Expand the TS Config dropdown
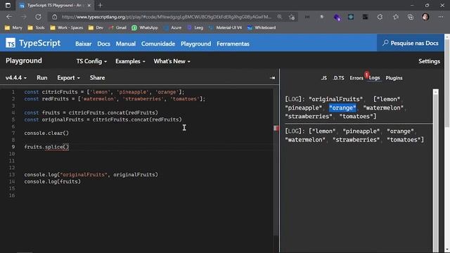The image size is (450, 253). (x=91, y=61)
